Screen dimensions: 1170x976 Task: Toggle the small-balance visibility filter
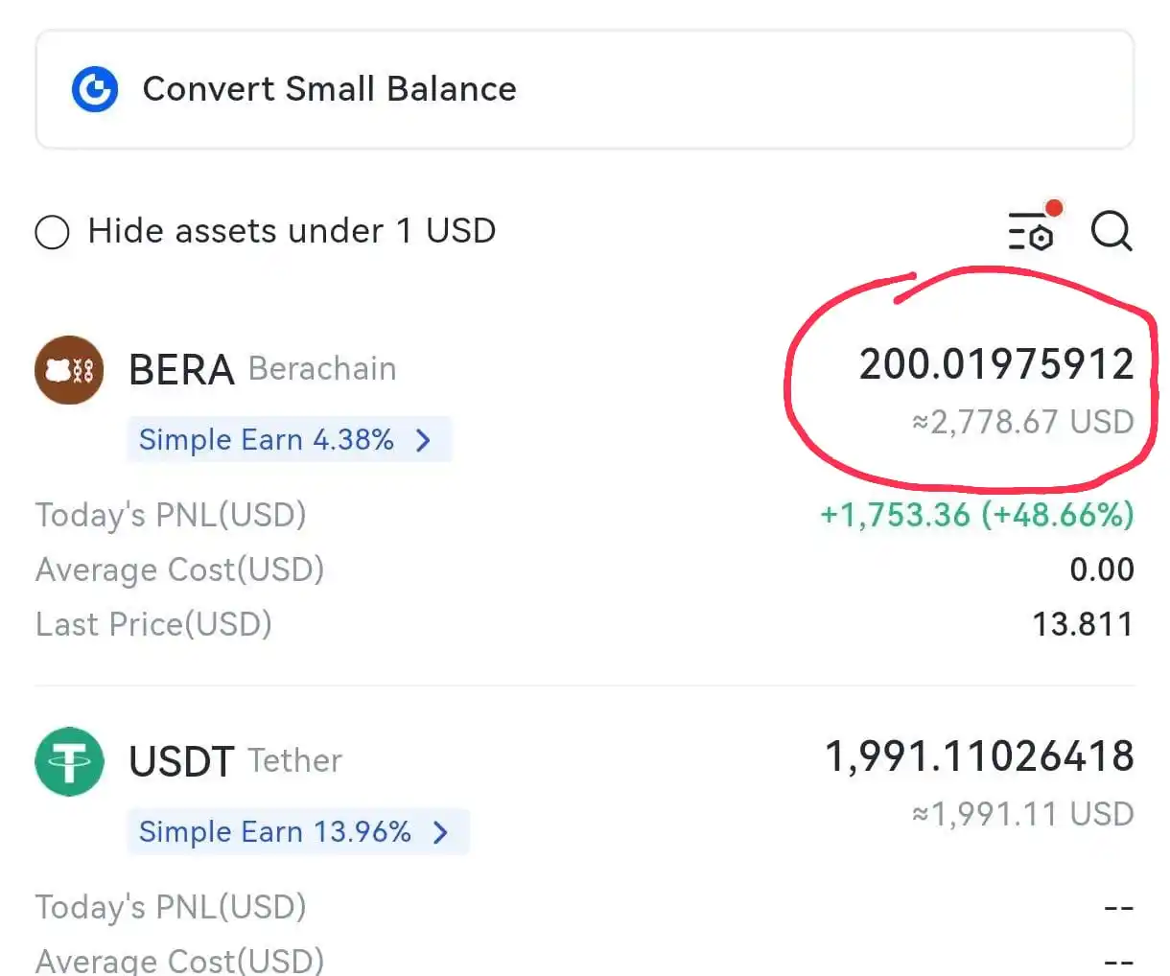pyautogui.click(x=53, y=231)
